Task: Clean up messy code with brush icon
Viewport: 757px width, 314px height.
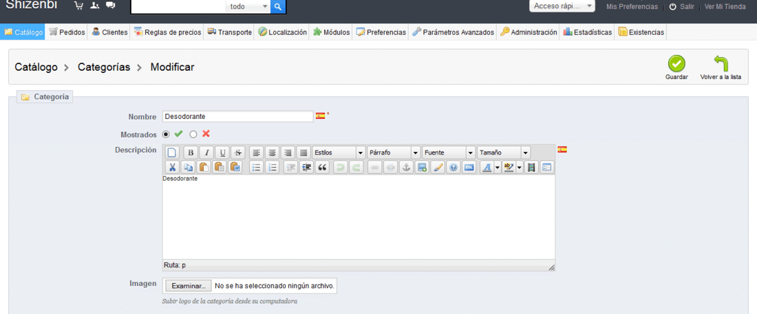Action: pyautogui.click(x=438, y=168)
